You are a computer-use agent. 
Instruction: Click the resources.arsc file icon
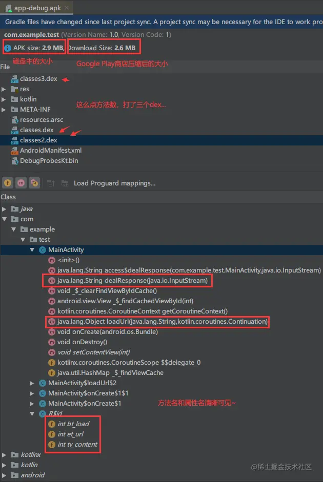(14, 120)
